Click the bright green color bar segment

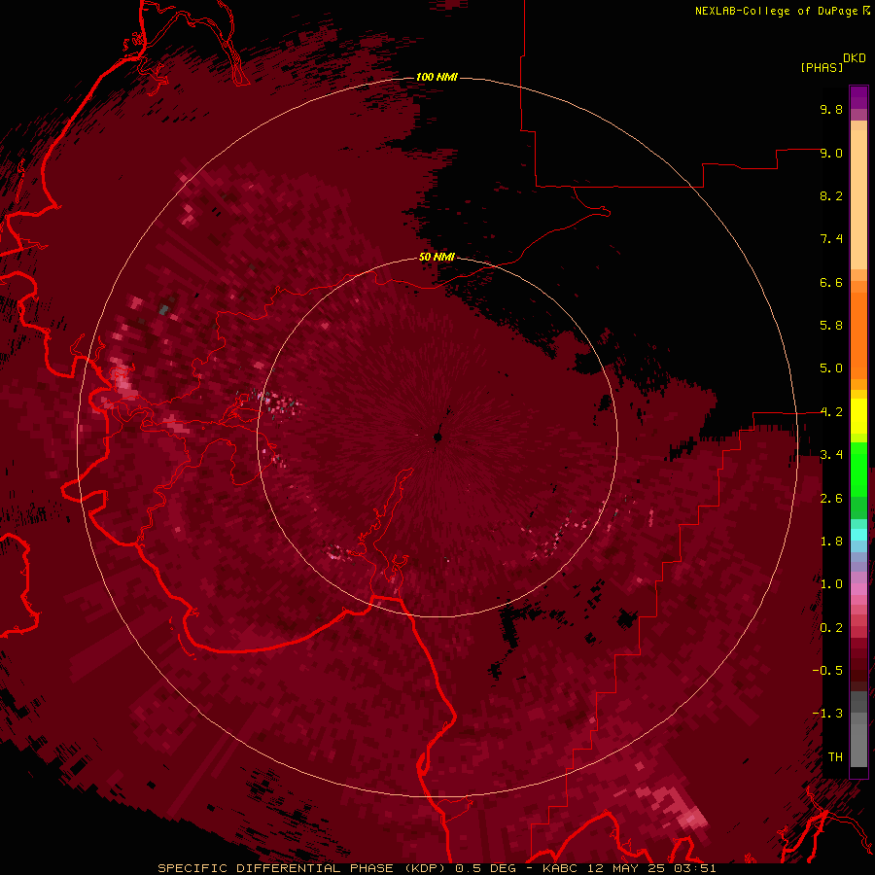[858, 469]
